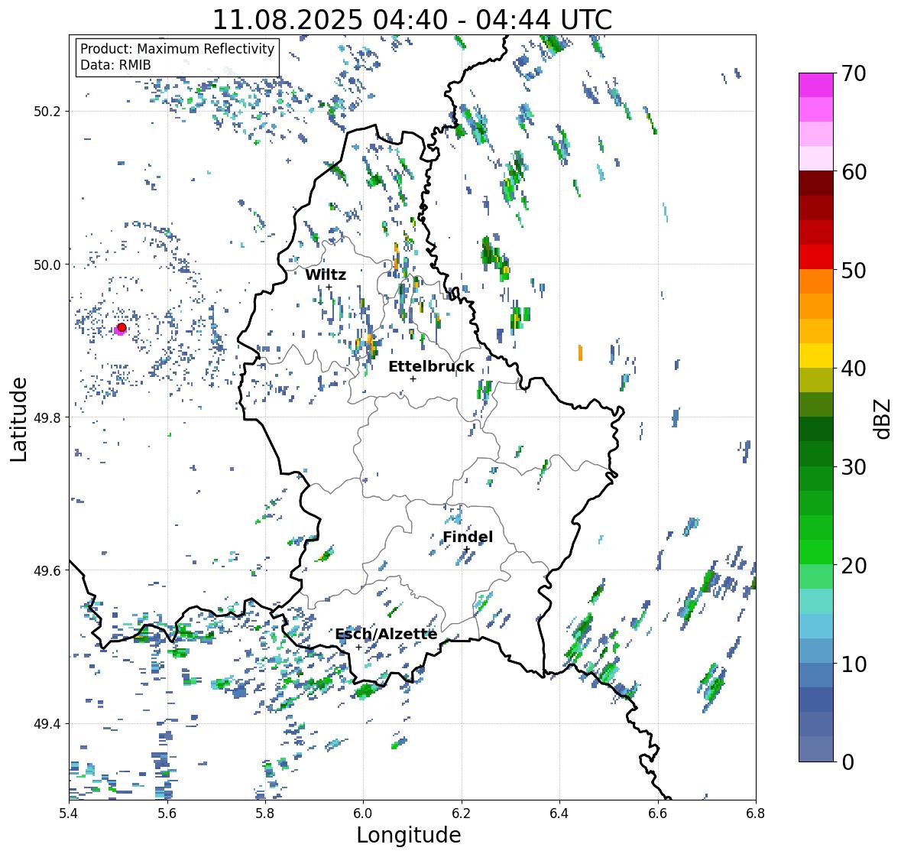
Task: Pick the magenta 70 dBZ color band
Action: 816,85
